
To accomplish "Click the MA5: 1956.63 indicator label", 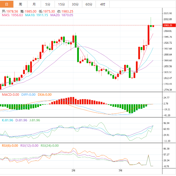I will [x=12, y=15].
